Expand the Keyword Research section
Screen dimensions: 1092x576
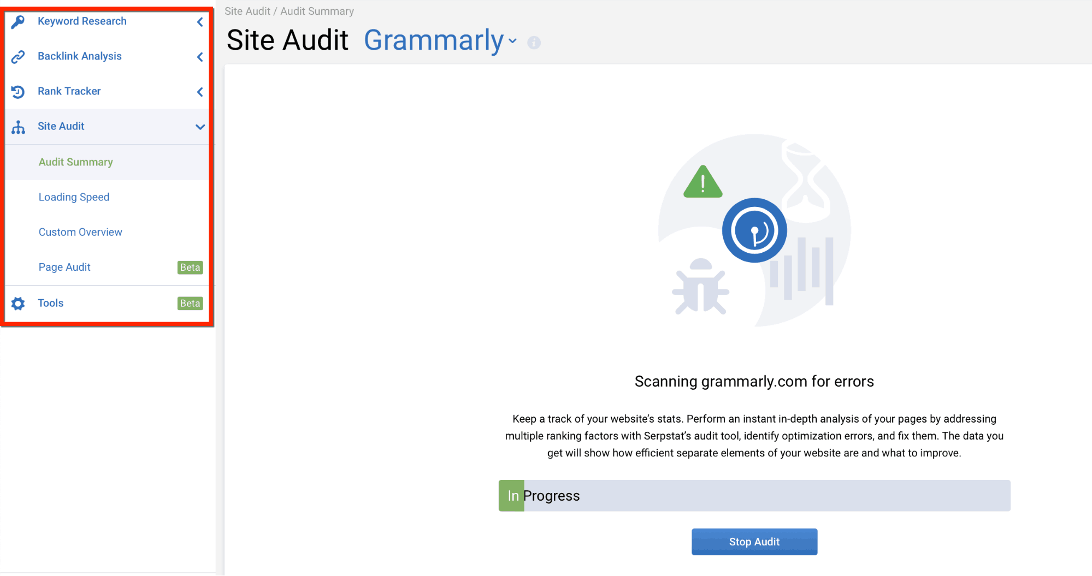(200, 22)
